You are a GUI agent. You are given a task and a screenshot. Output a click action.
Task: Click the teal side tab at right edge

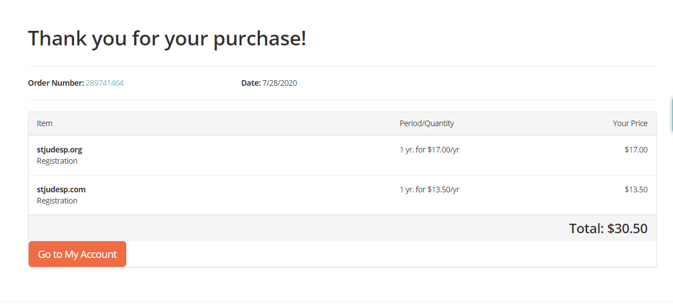[x=671, y=114]
